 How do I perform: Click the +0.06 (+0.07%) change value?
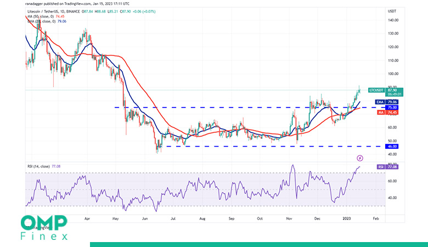144,12
